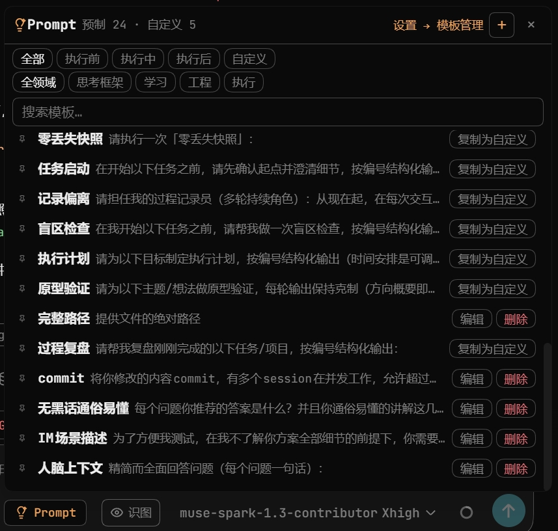Select the IM场景描述 template text

click(x=242, y=438)
